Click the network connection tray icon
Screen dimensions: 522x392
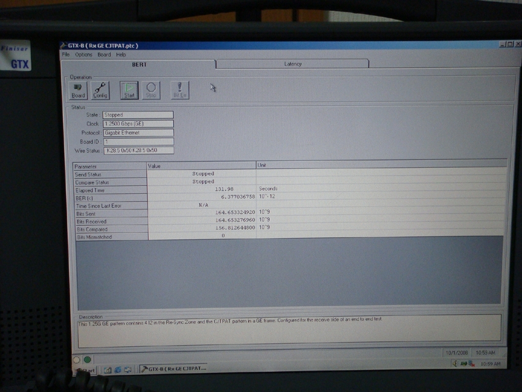(463, 364)
